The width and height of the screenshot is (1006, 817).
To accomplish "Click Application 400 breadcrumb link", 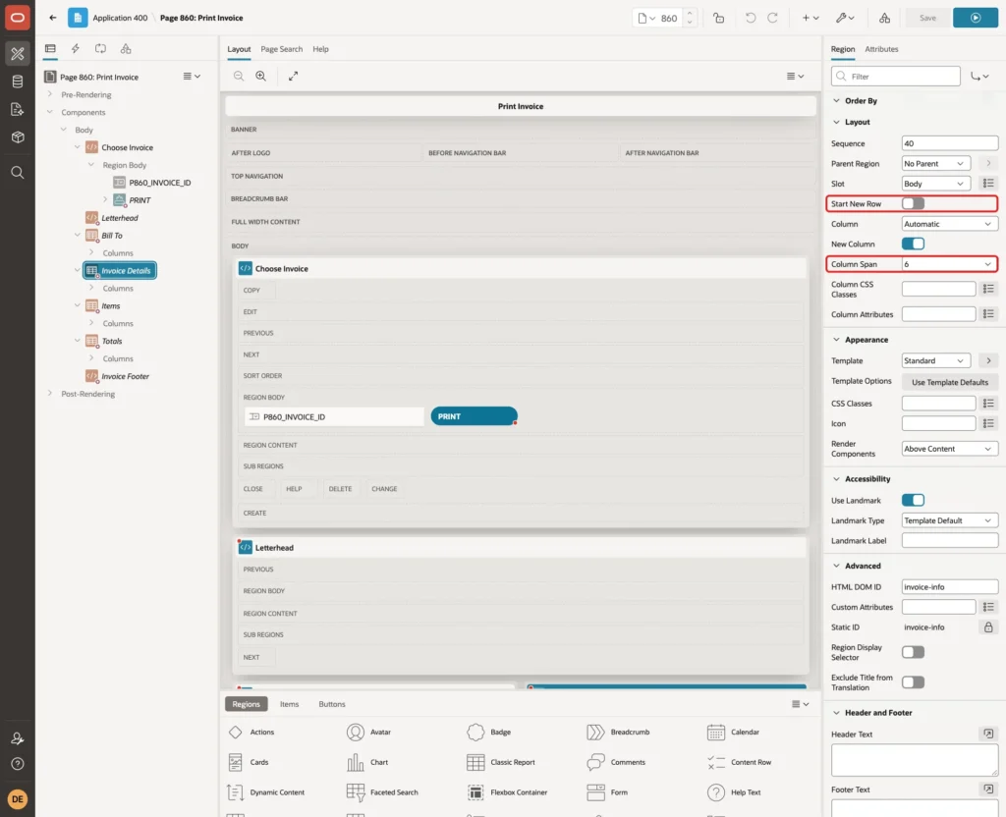I will [x=120, y=18].
